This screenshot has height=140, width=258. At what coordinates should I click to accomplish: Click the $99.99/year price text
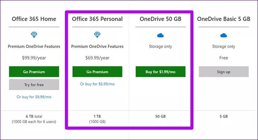tap(34, 58)
